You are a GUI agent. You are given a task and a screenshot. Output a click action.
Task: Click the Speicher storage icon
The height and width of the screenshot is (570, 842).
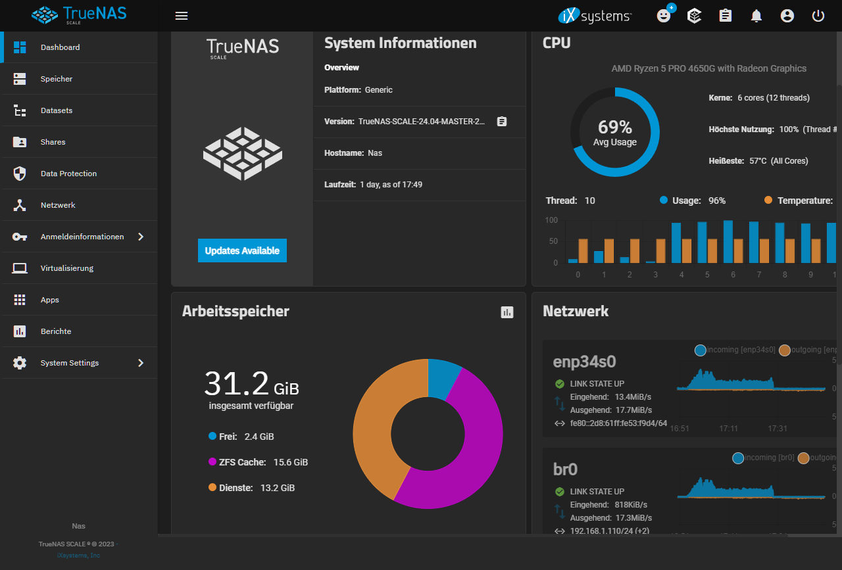point(20,79)
